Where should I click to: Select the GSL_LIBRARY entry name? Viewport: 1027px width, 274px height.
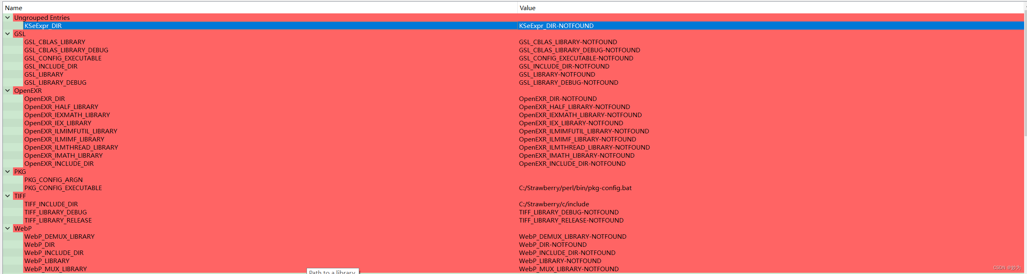tap(44, 75)
